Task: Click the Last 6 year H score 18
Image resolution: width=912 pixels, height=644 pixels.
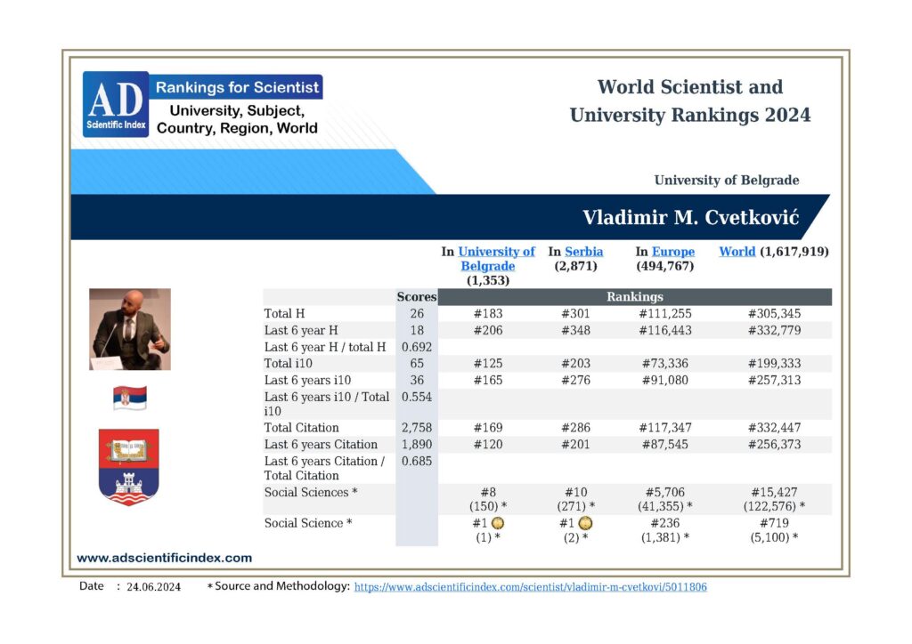Action: [417, 330]
